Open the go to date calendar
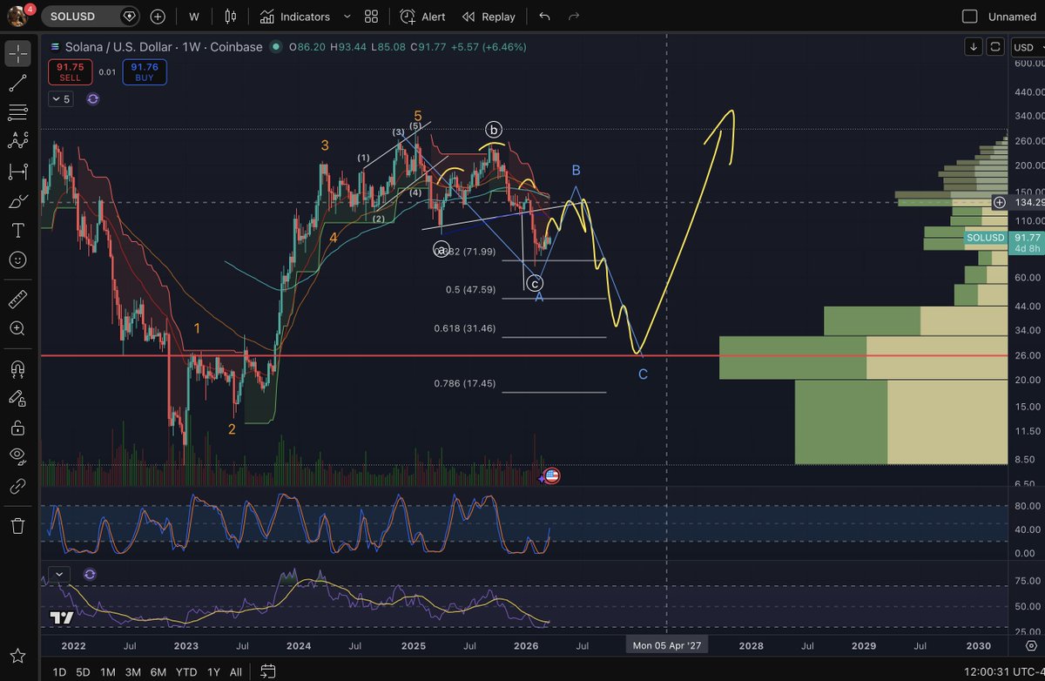Viewport: 1045px width, 681px height. [x=268, y=671]
